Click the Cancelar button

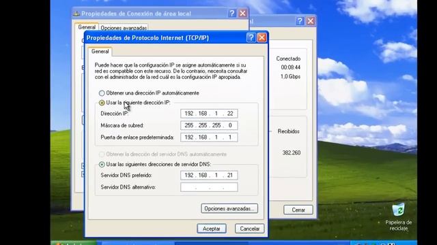point(249,229)
